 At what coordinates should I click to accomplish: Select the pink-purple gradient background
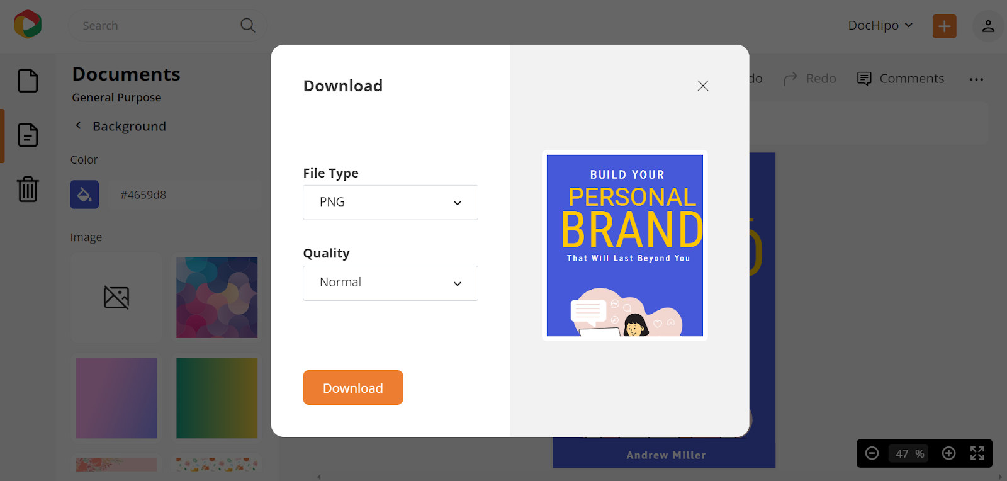click(116, 398)
